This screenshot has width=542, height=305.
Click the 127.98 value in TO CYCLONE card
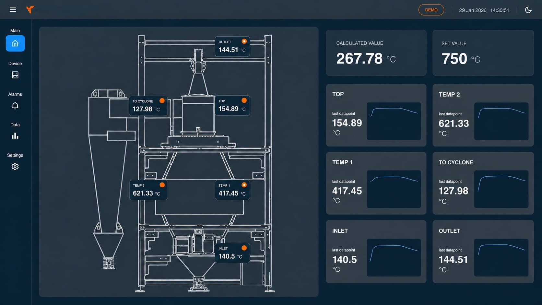pos(454,191)
